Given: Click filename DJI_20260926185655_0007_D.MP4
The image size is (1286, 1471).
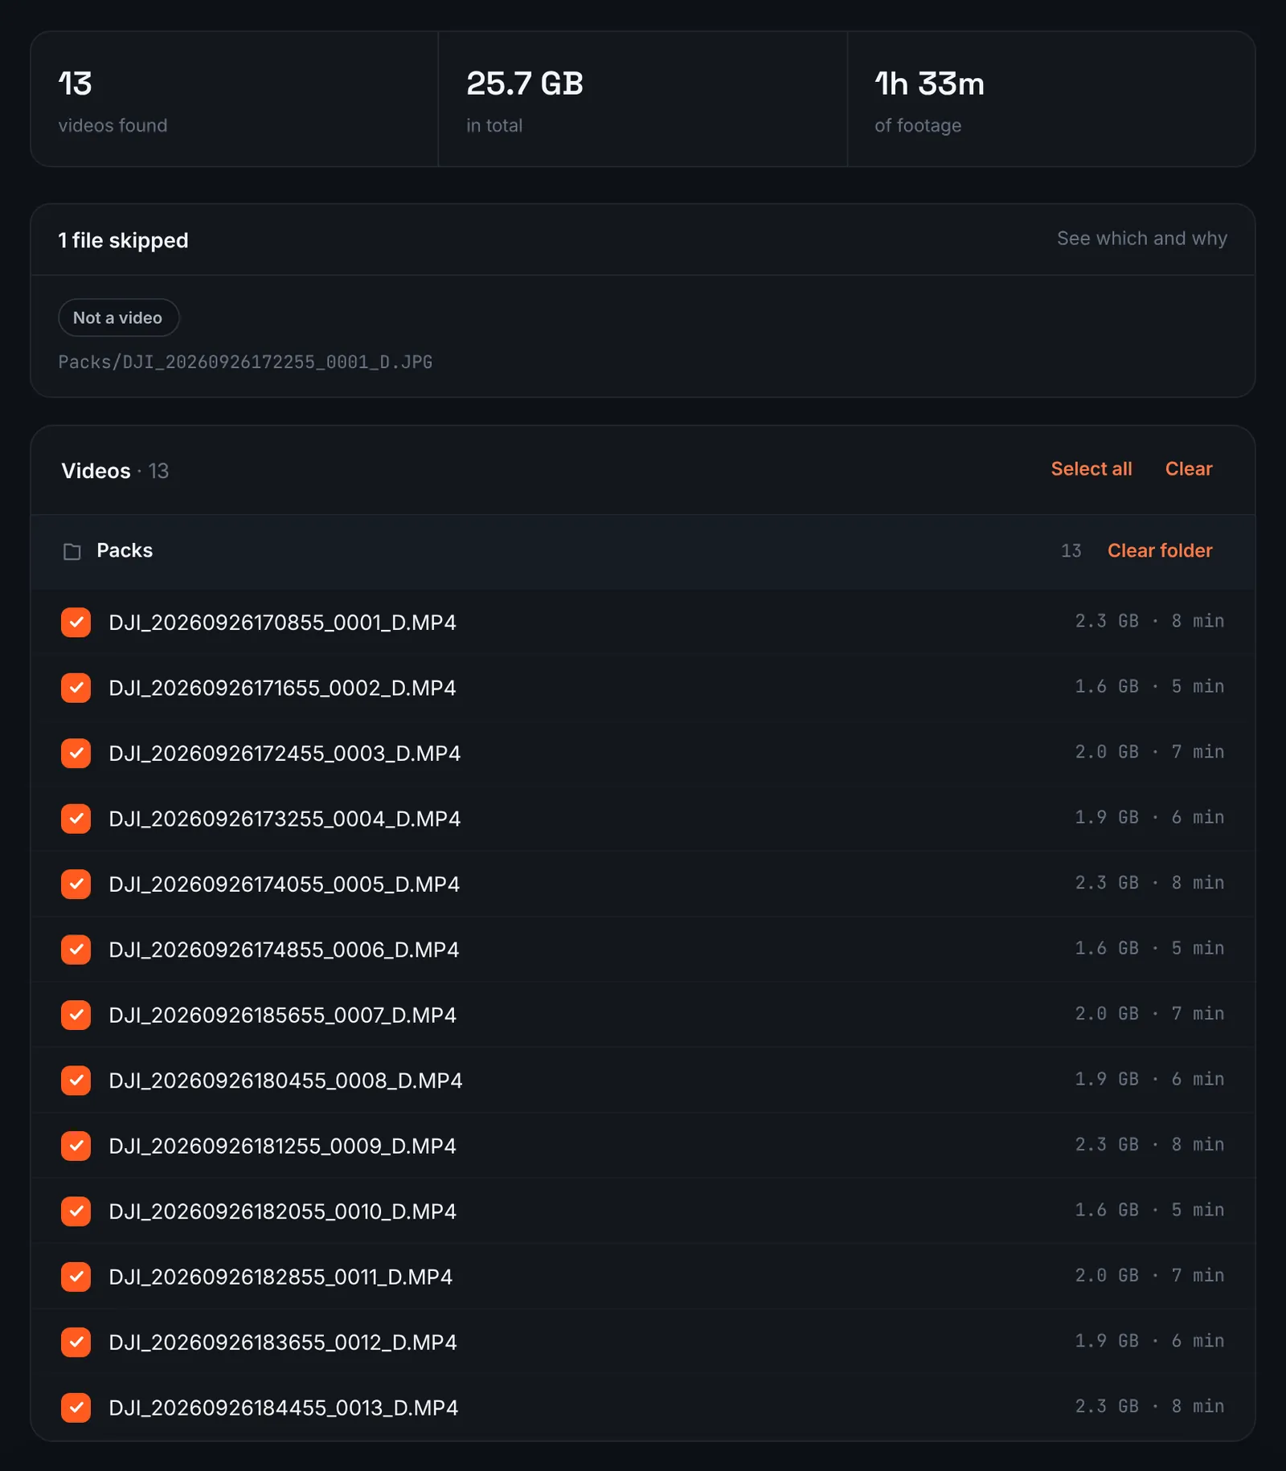Looking at the screenshot, I should pyautogui.click(x=282, y=1015).
